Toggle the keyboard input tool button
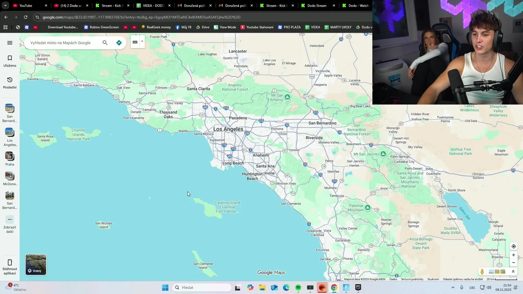523x294 pixels. pos(135,42)
